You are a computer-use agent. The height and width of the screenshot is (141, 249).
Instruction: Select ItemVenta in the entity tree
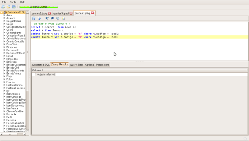coord(12,108)
